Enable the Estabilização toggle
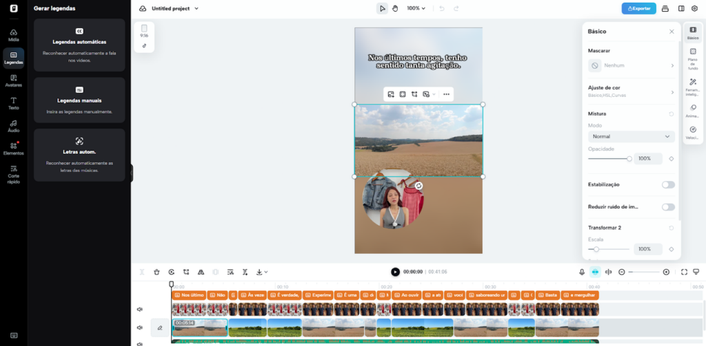 [x=667, y=184]
